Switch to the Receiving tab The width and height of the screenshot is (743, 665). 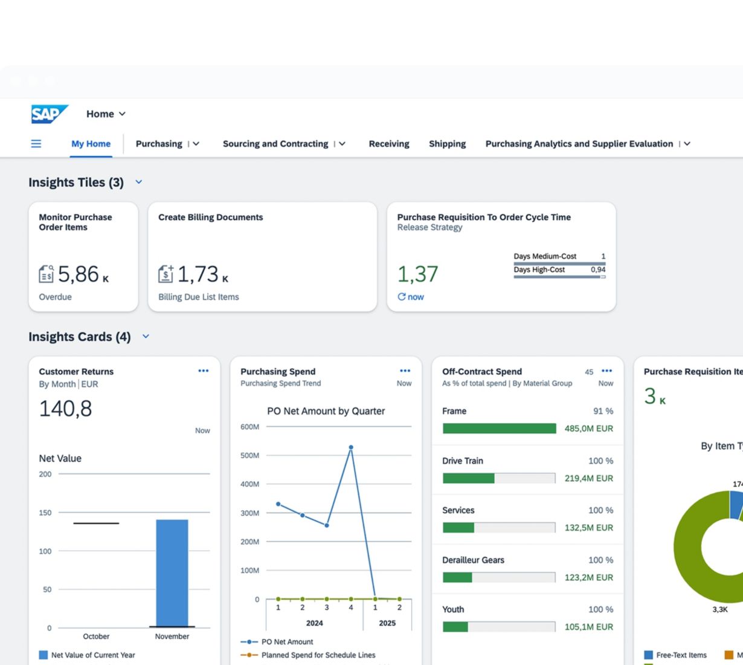pos(388,144)
